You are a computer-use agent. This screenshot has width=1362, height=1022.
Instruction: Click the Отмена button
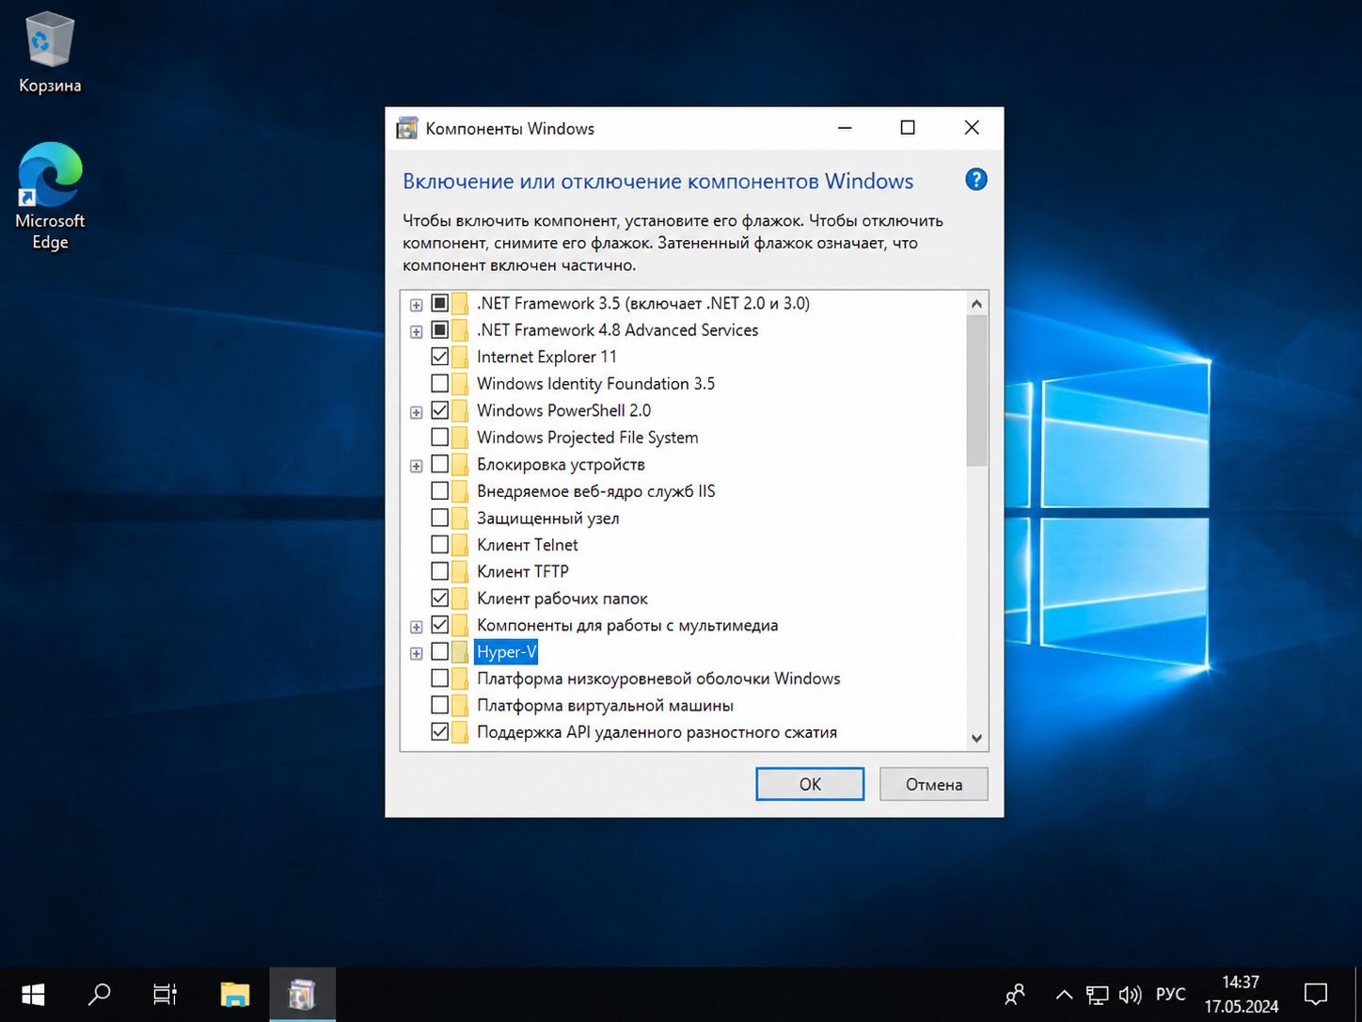tap(934, 784)
